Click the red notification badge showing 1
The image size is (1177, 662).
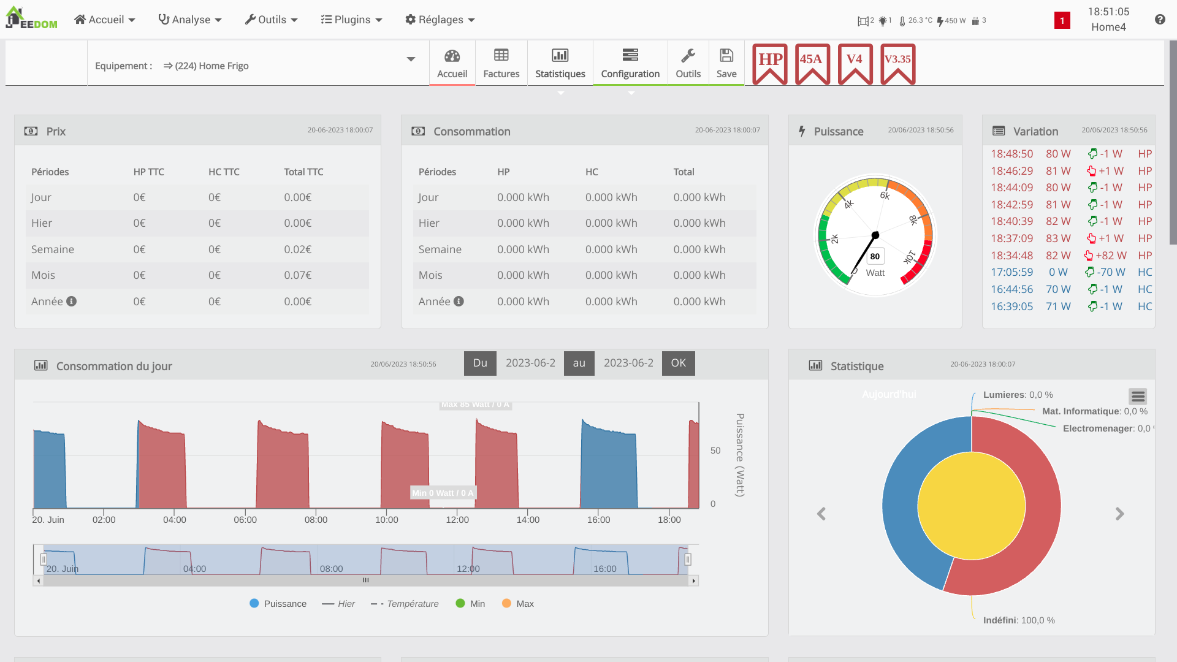coord(1062,20)
